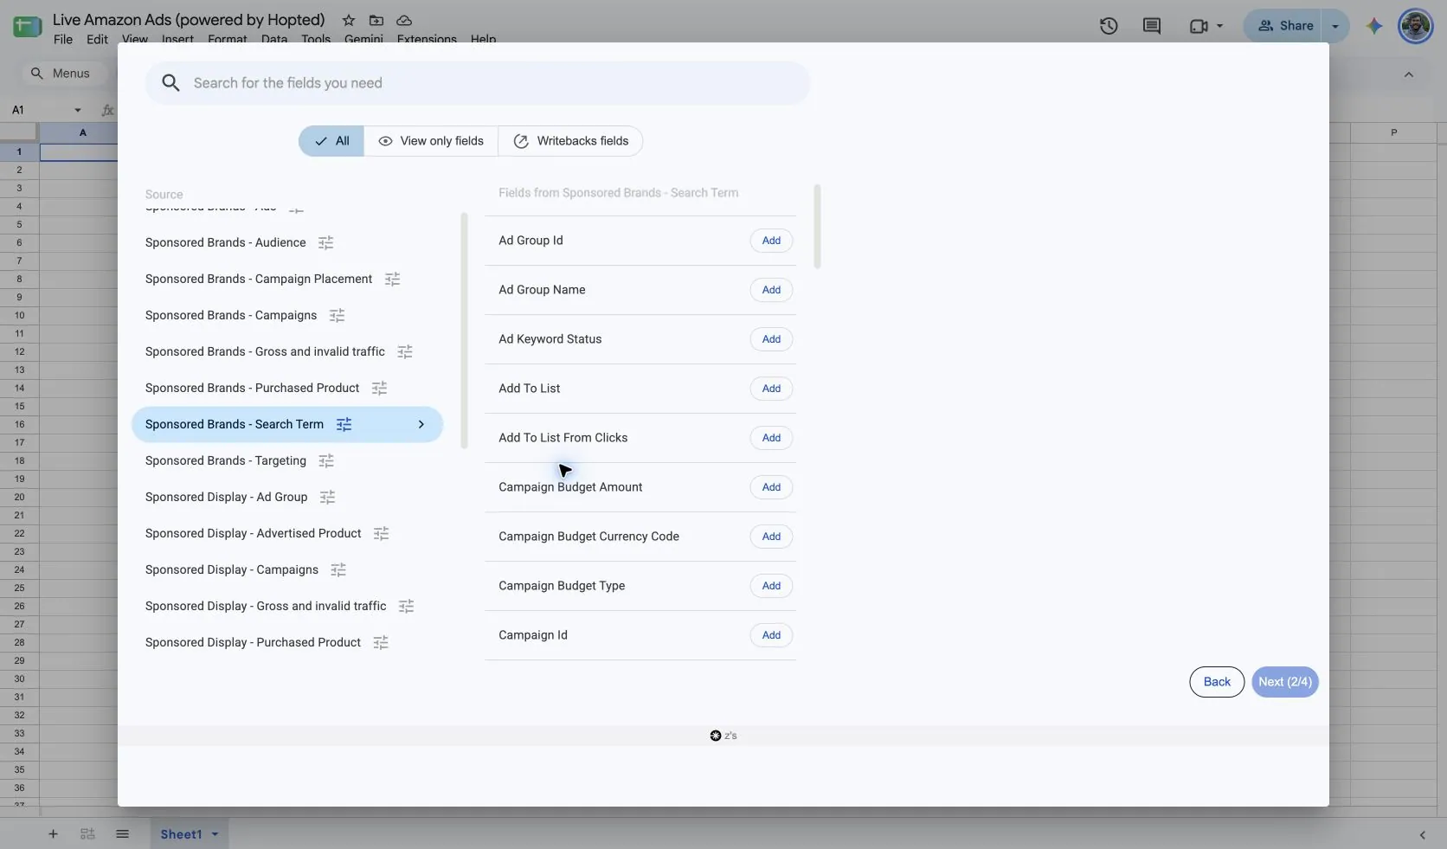Click the field search input box
This screenshot has height=849, width=1447.
click(478, 83)
